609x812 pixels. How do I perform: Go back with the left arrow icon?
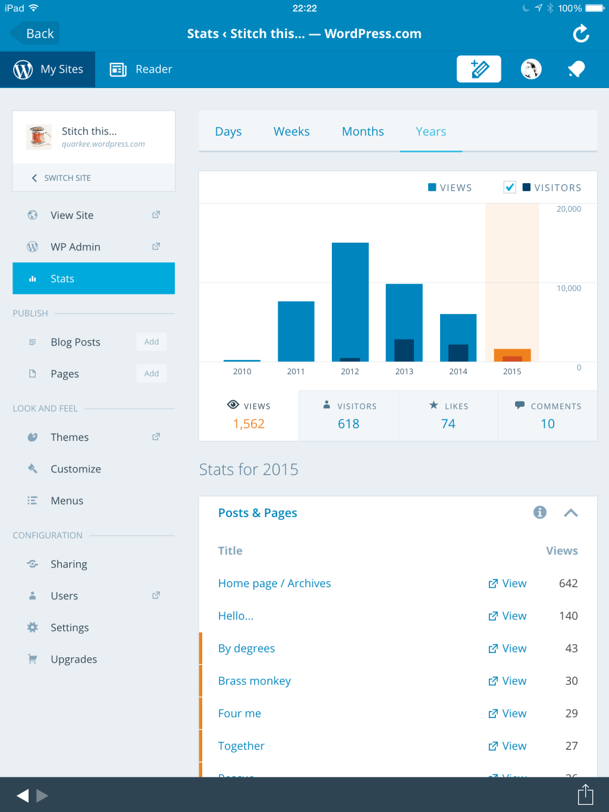23,795
